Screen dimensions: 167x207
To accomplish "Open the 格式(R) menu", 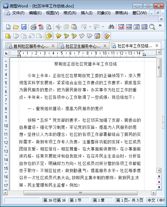I will pos(70,13).
